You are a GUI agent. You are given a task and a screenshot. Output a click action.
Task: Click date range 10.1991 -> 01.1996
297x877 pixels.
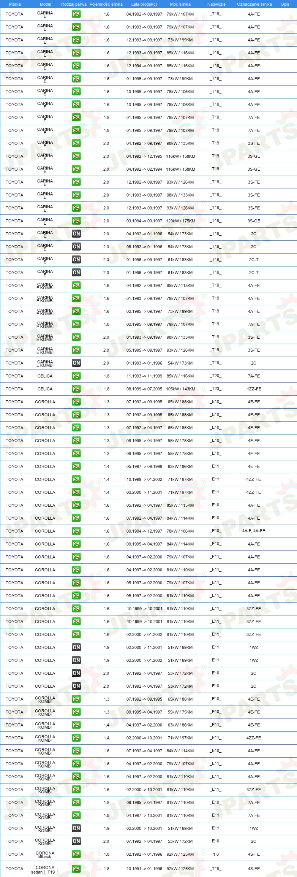[x=144, y=869]
